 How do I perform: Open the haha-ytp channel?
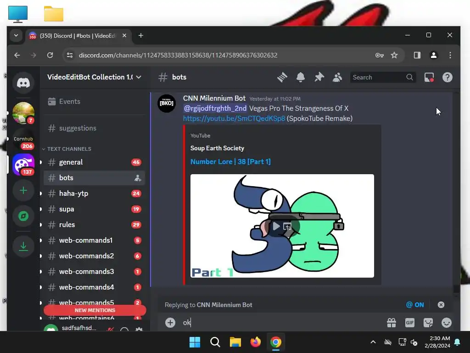(94, 194)
